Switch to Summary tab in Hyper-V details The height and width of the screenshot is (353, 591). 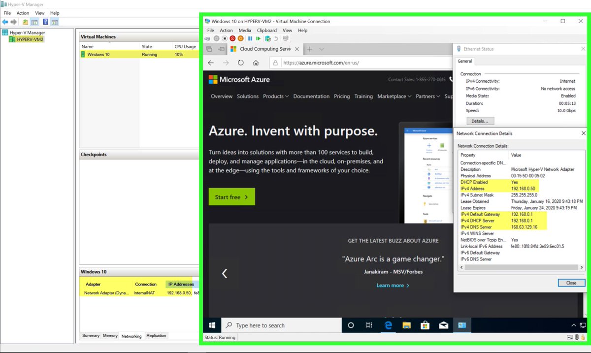point(91,336)
